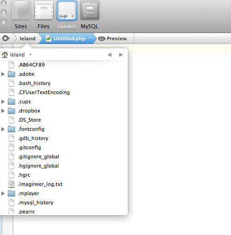Image resolution: width=231 pixels, height=235 pixels.
Task: Select the .CFUserTextEncoding file
Action: coord(64,92)
